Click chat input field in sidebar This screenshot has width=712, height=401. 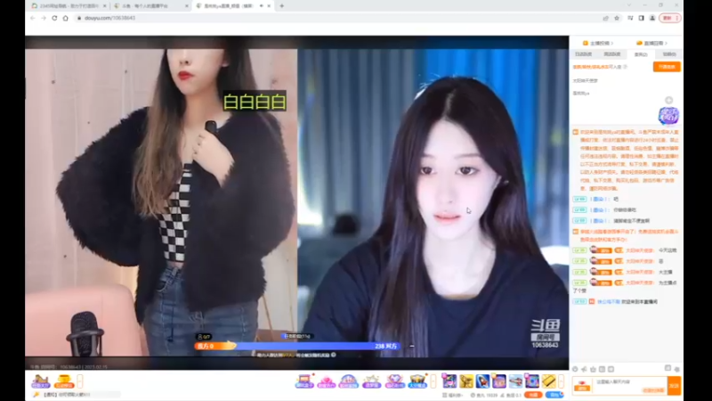click(x=630, y=386)
